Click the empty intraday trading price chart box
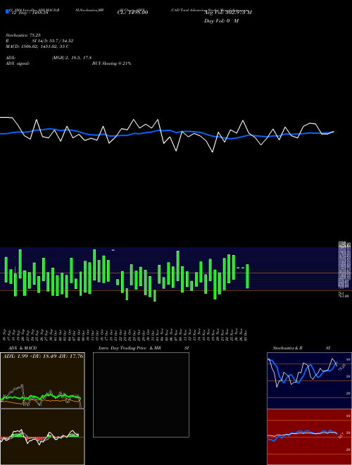Screen dimensions: 352x465 (141, 395)
